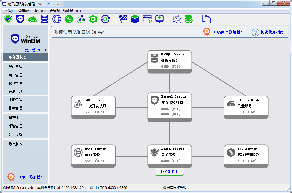Click the green gear icon in the toolbar
The image size is (292, 193).
[x=93, y=19]
